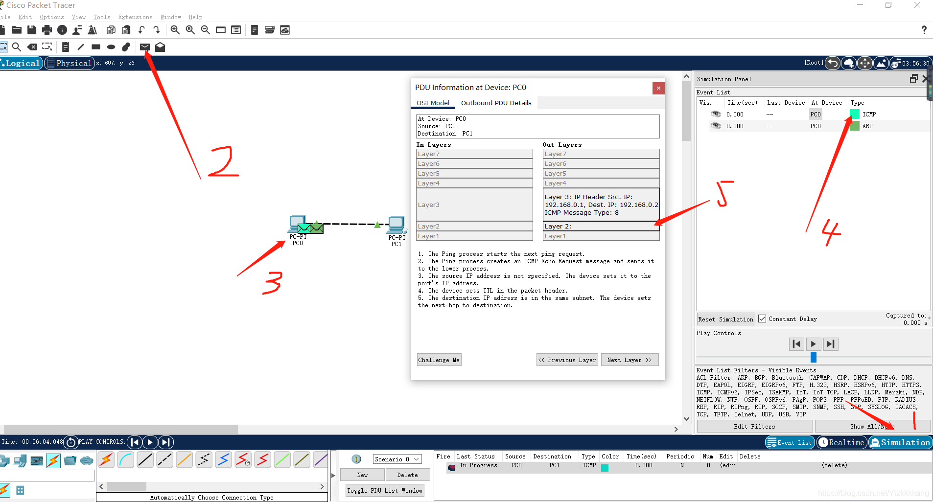Open the Options menu
The height and width of the screenshot is (502, 933).
point(52,17)
